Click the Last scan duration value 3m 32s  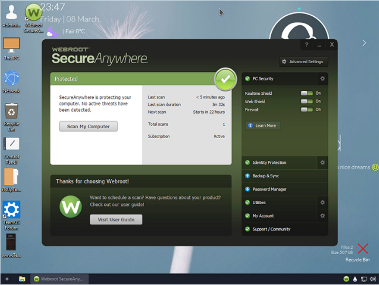click(218, 105)
